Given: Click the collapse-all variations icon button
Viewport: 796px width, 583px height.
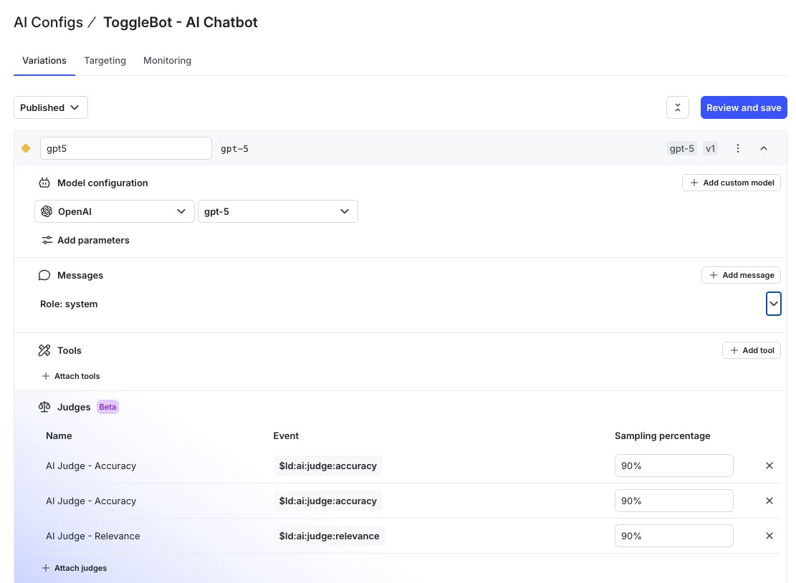Looking at the screenshot, I should (677, 107).
